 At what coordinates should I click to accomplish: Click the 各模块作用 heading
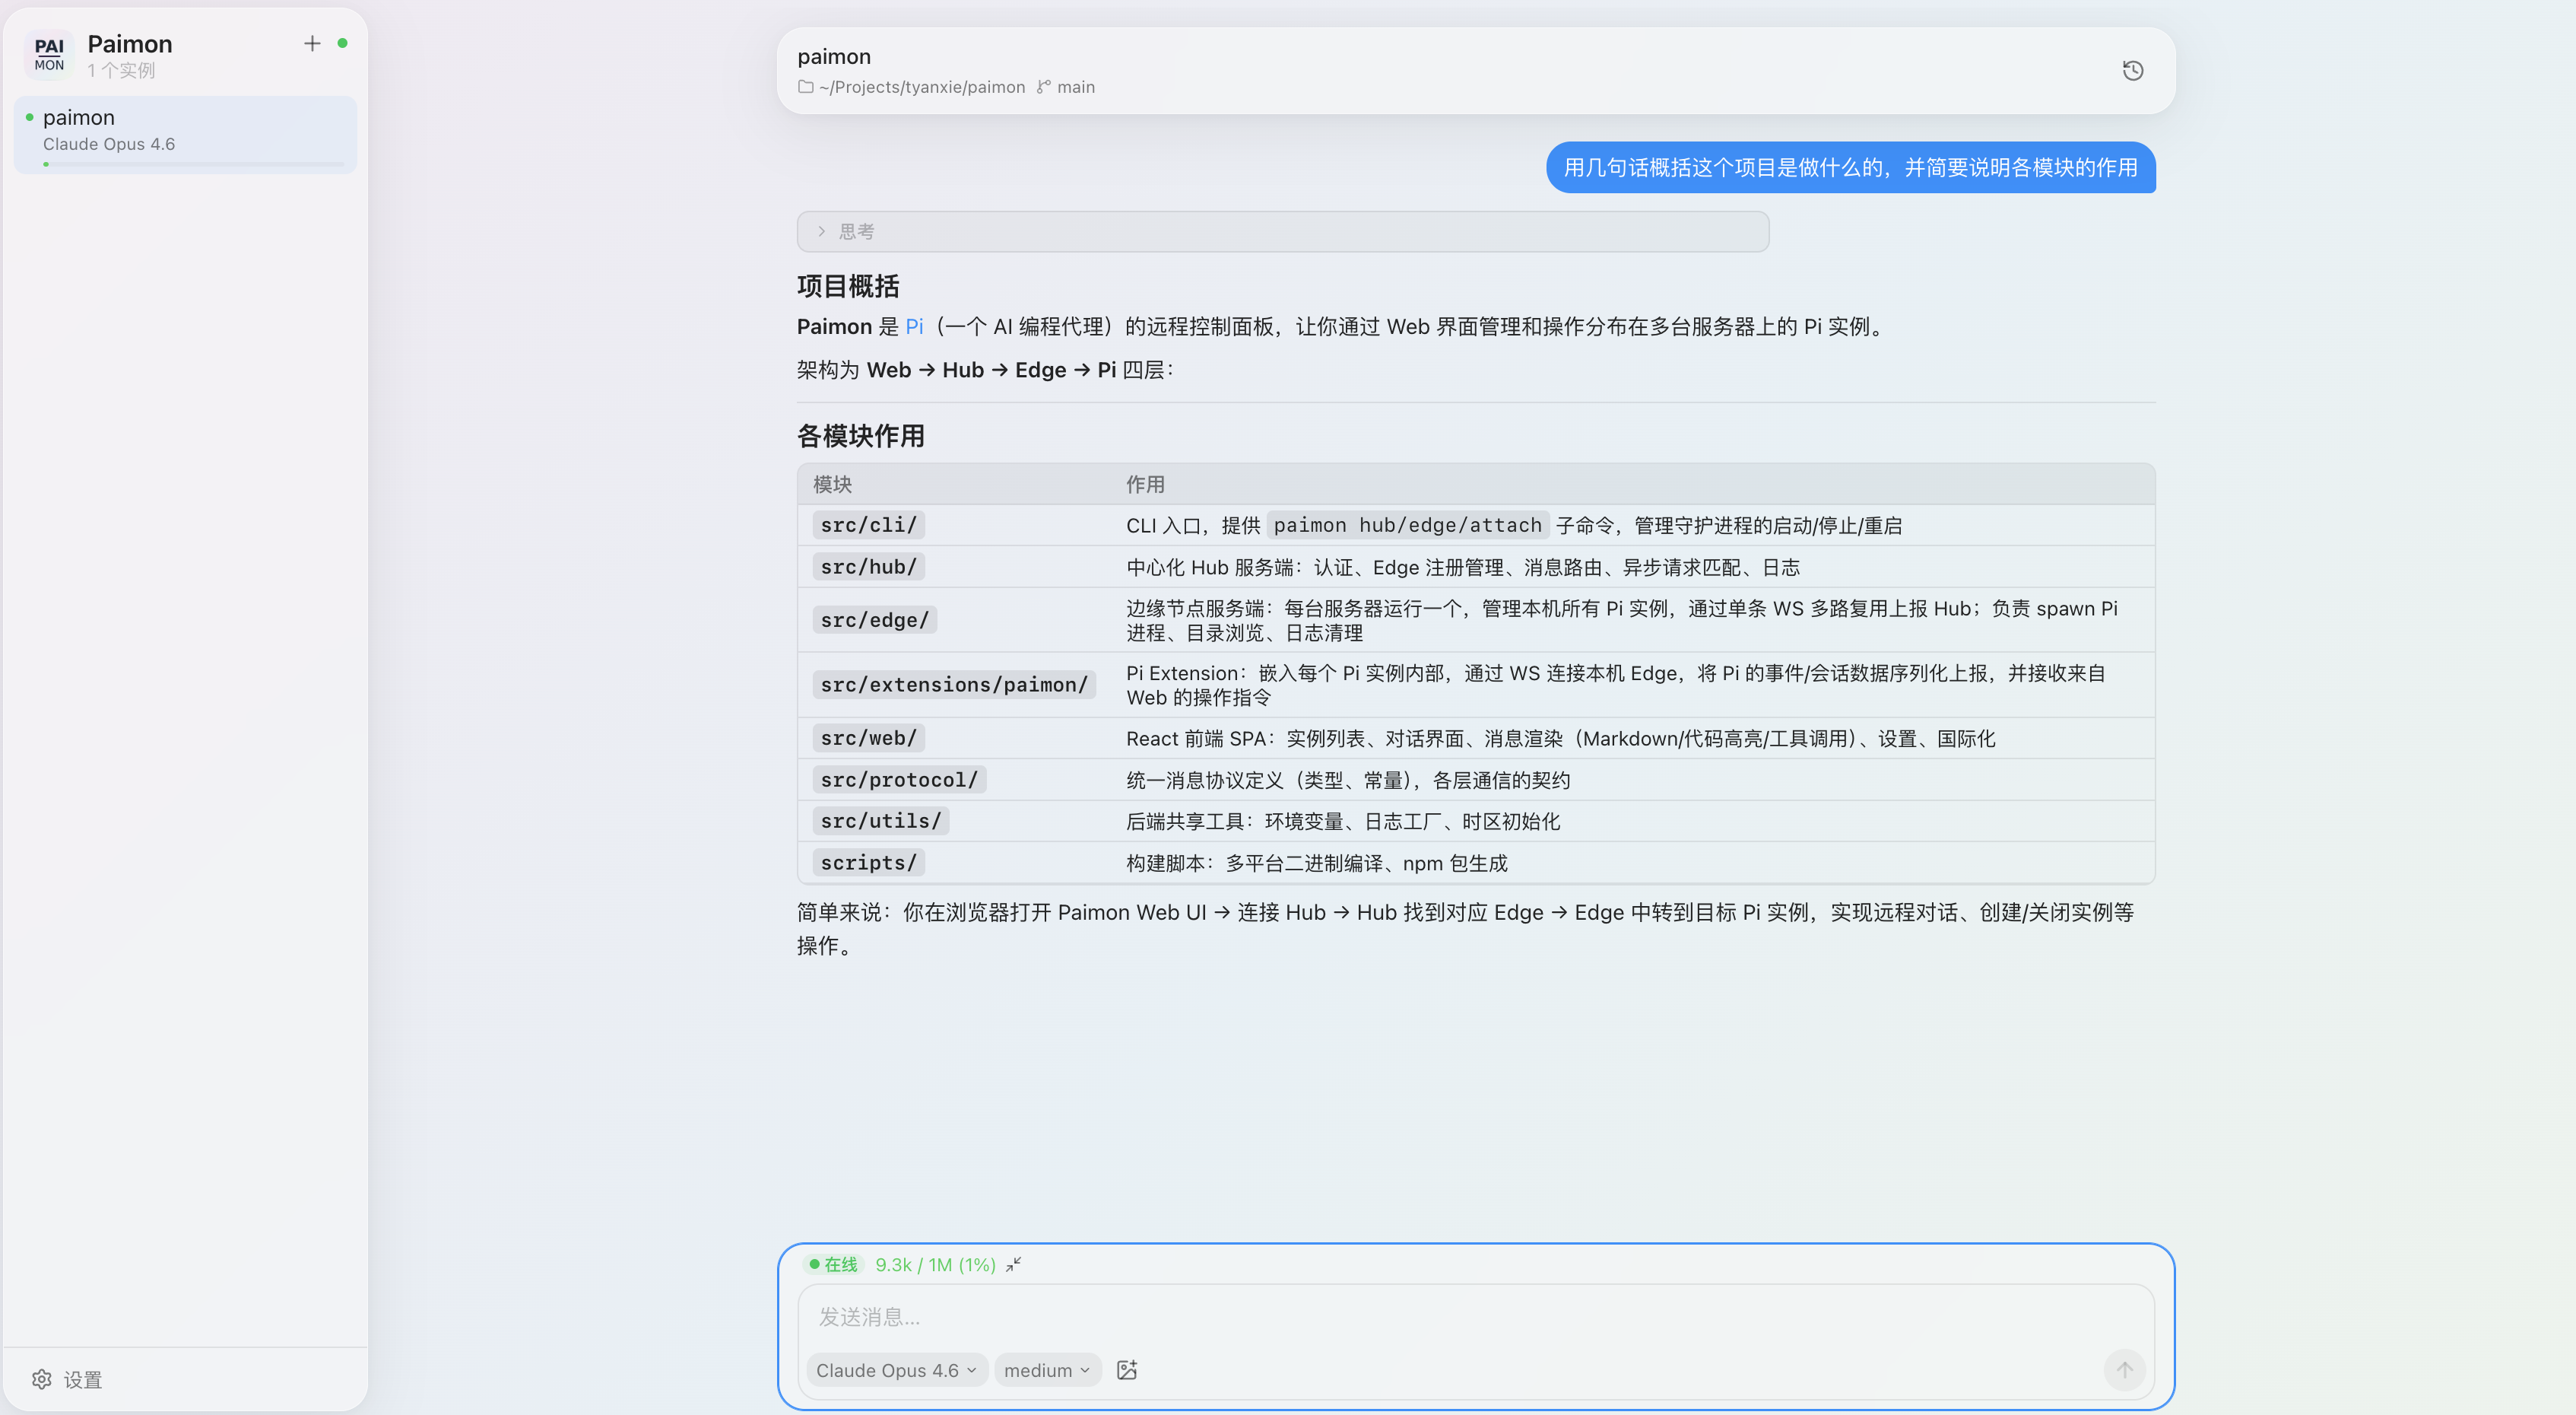pos(860,435)
